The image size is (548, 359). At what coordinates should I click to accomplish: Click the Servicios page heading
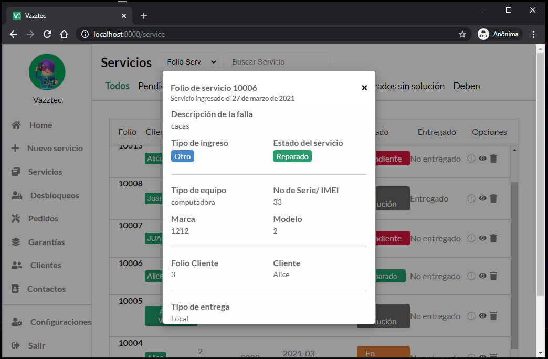pyautogui.click(x=126, y=62)
